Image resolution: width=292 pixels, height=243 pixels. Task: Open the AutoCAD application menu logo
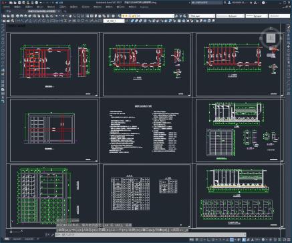[x=3, y=3]
